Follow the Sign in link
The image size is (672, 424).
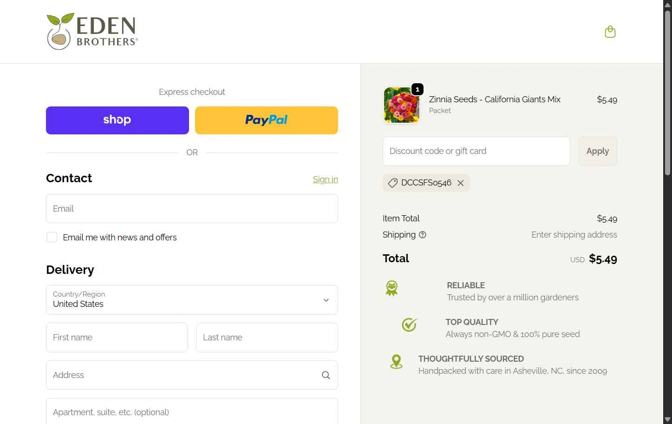[325, 179]
